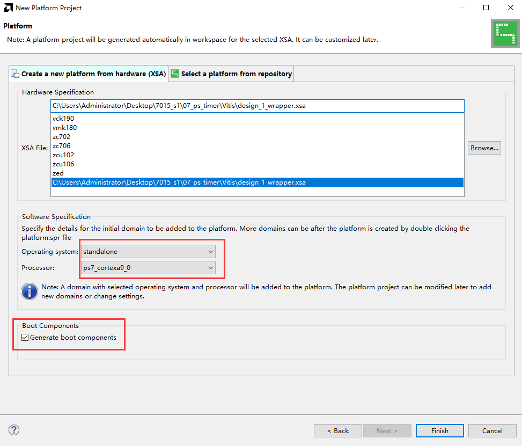Switch to Create a new platform from hardware tab
Image resolution: width=522 pixels, height=446 pixels.
point(89,74)
